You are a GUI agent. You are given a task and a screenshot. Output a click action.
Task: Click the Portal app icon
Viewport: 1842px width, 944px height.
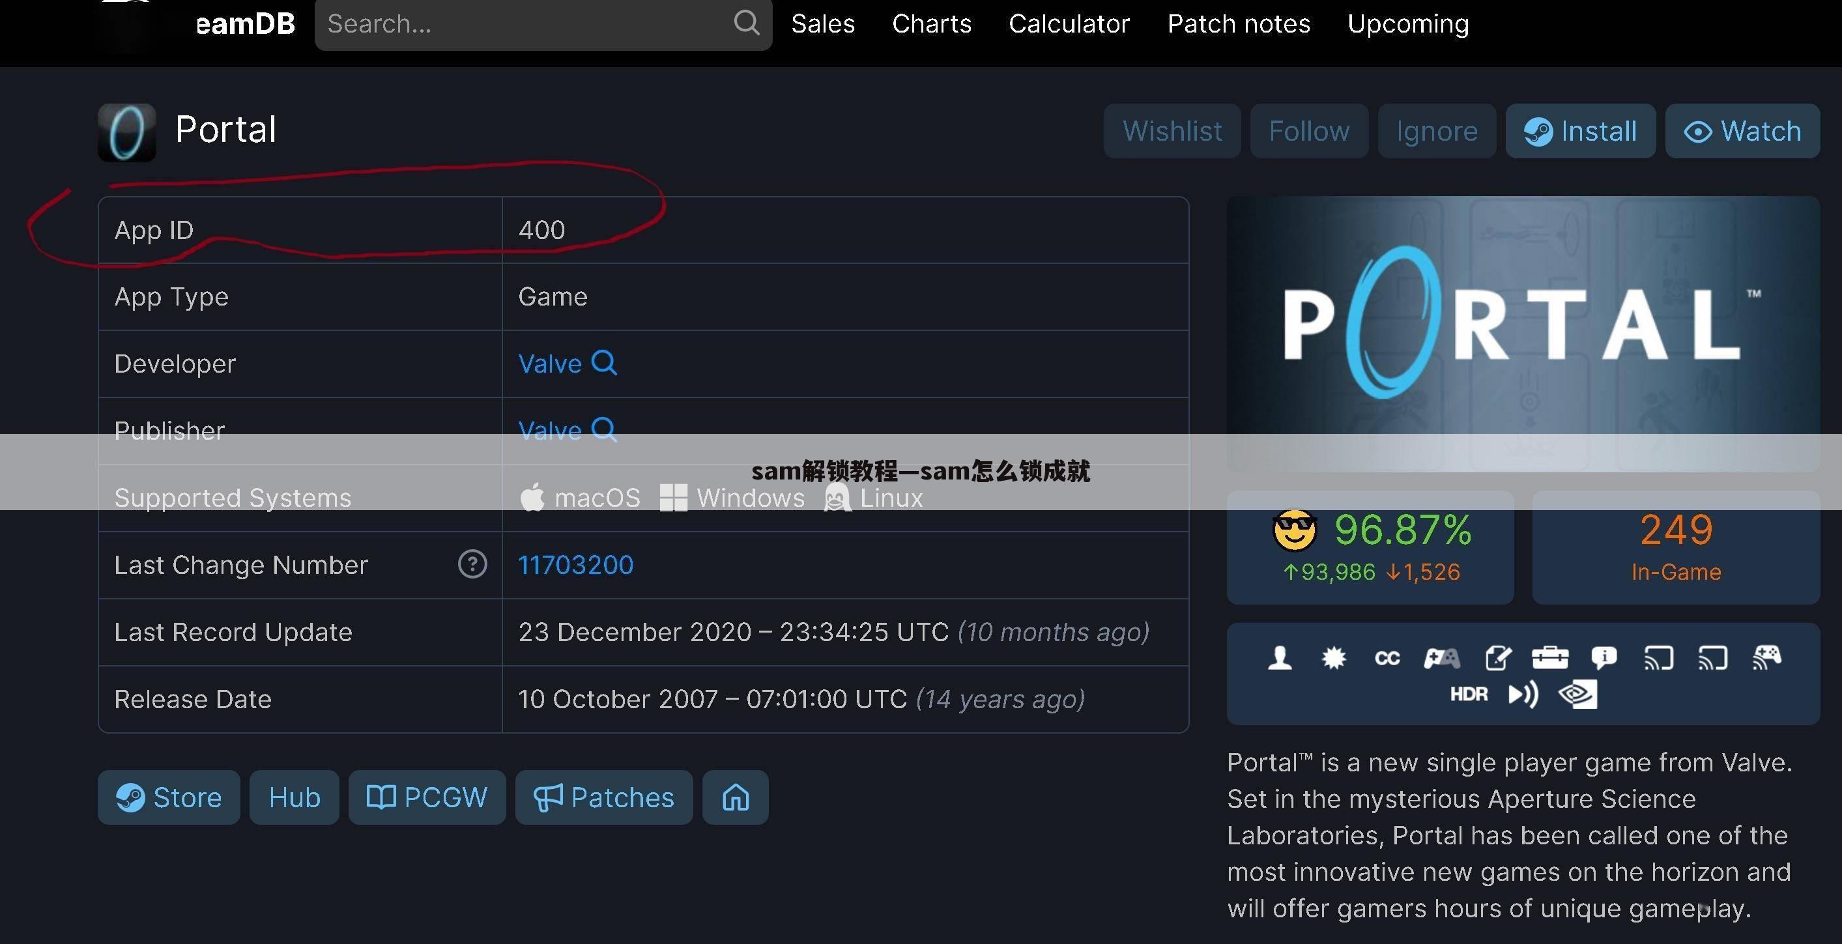pos(126,132)
